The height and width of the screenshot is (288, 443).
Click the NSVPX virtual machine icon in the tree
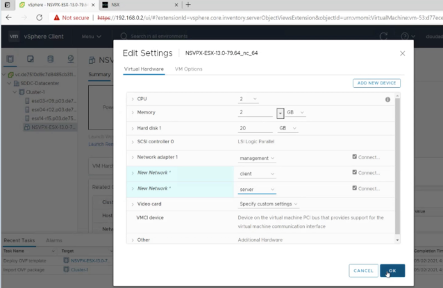point(27,127)
